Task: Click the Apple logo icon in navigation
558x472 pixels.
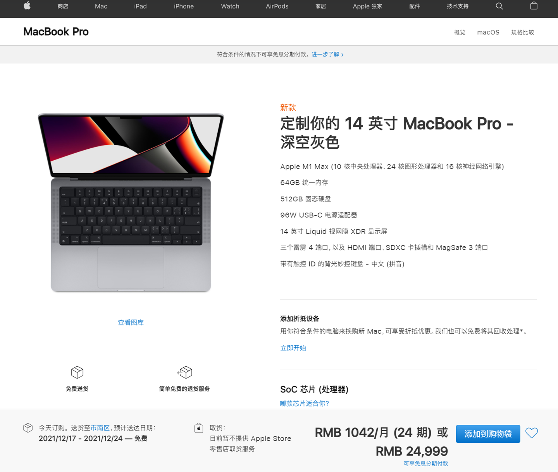Action: pos(27,6)
